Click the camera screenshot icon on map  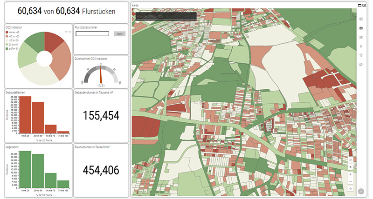(x=361, y=28)
